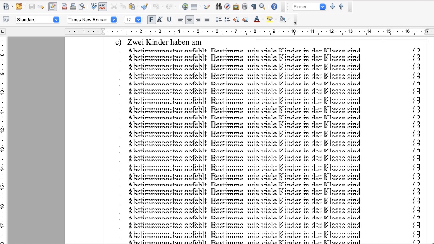The image size is (434, 244).
Task: Click inside the Finden search field
Action: [x=304, y=6]
